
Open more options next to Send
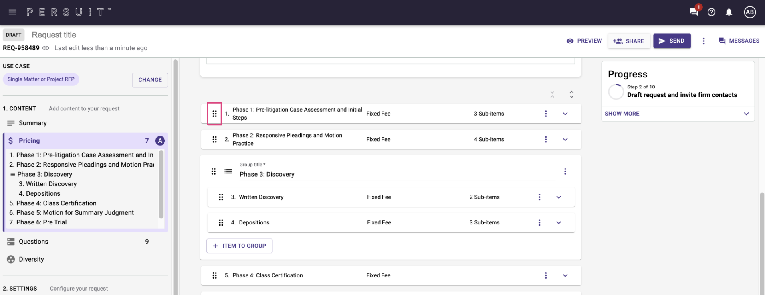click(704, 41)
